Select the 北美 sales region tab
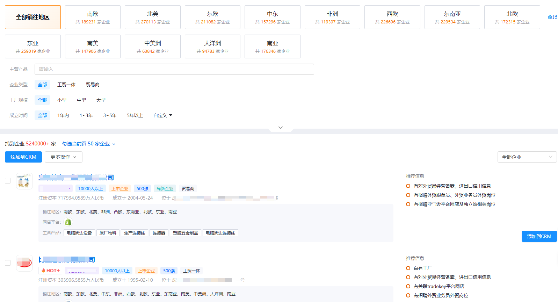The height and width of the screenshot is (302, 558). click(153, 17)
